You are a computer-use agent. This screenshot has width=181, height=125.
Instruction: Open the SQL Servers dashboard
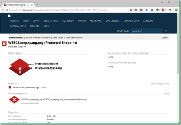click(x=68, y=21)
